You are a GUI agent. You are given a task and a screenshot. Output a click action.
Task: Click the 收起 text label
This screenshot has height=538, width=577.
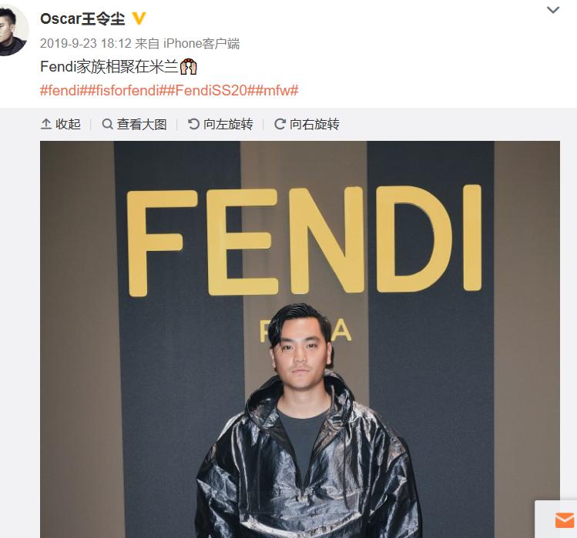point(68,124)
